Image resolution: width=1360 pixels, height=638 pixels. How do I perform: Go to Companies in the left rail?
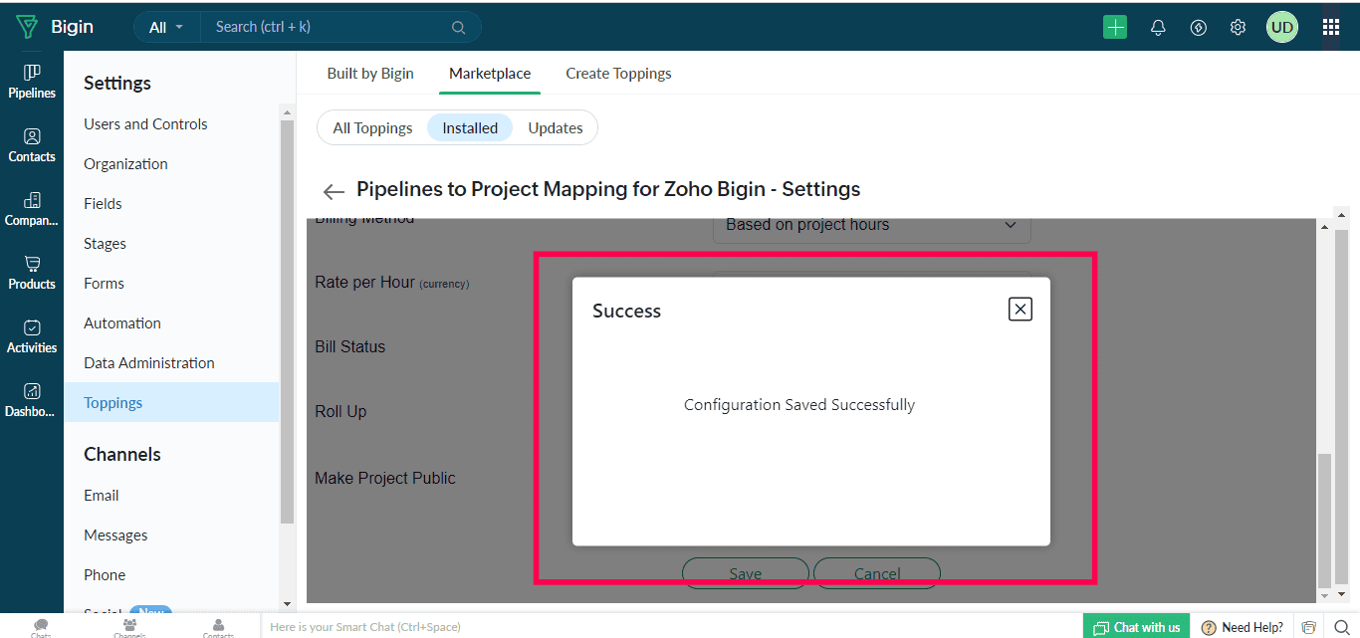point(32,209)
